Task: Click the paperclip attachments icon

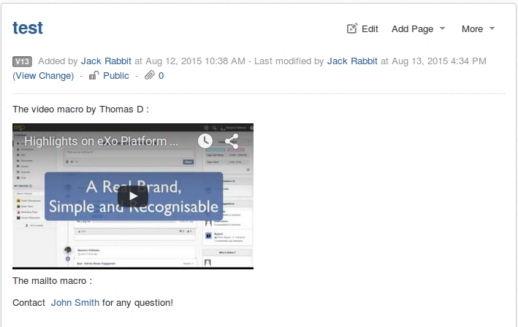Action: click(150, 76)
